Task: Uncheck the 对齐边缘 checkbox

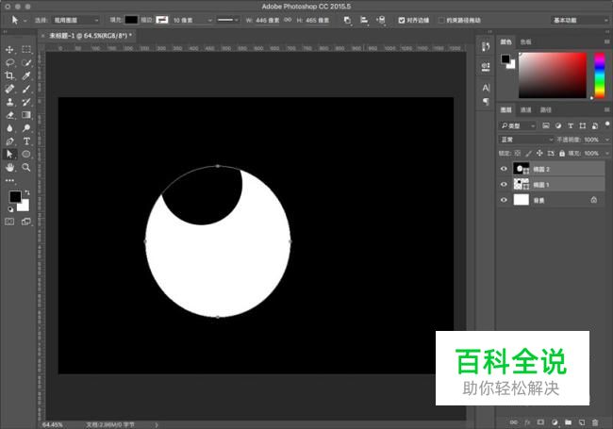Action: [x=402, y=20]
